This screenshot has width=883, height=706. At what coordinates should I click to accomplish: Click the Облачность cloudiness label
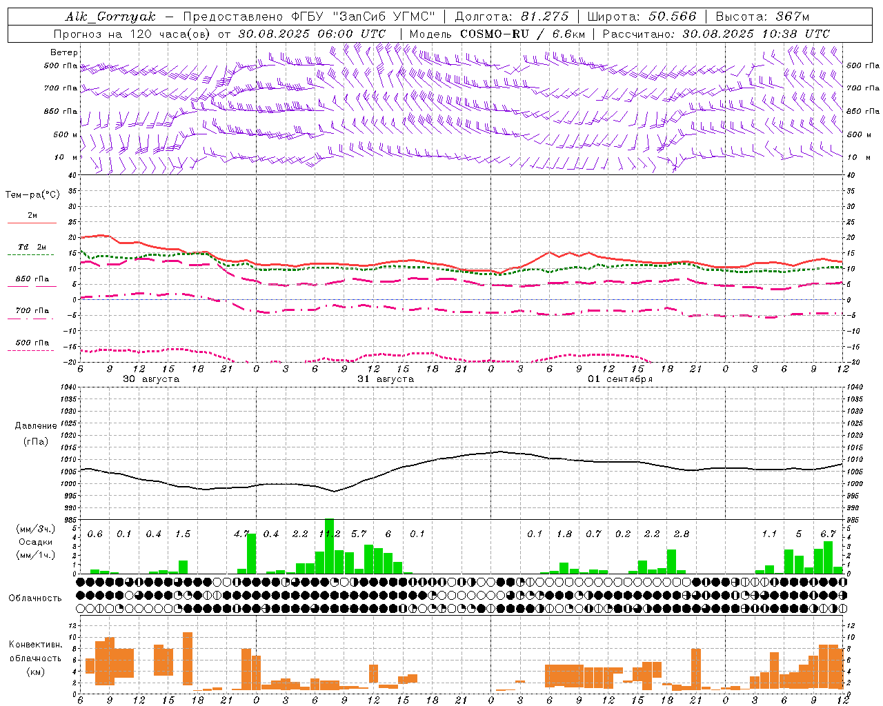[x=35, y=598]
